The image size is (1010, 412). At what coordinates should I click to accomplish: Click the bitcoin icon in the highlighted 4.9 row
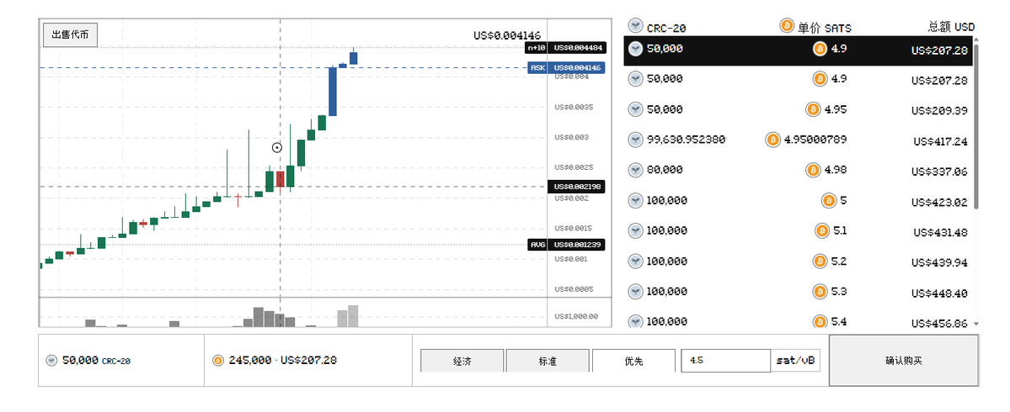tap(820, 49)
